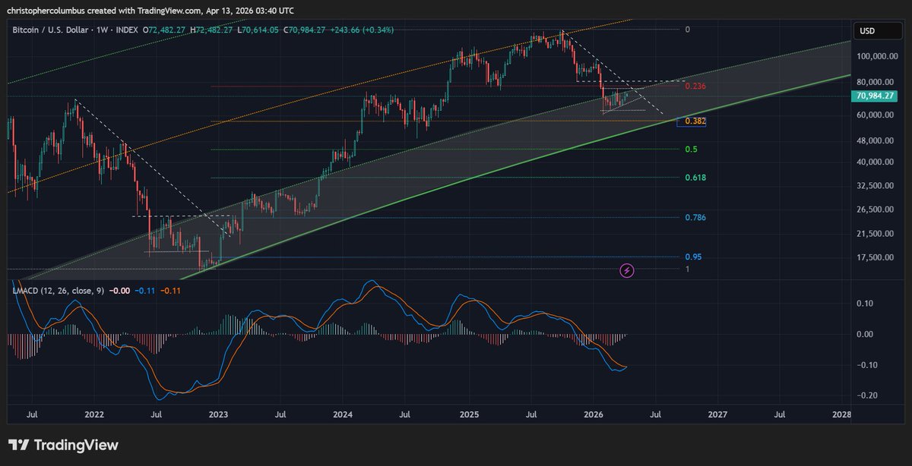Screen dimensions: 912x466
Task: Click the Jul label between 2027 and 2028
Action: pos(780,415)
